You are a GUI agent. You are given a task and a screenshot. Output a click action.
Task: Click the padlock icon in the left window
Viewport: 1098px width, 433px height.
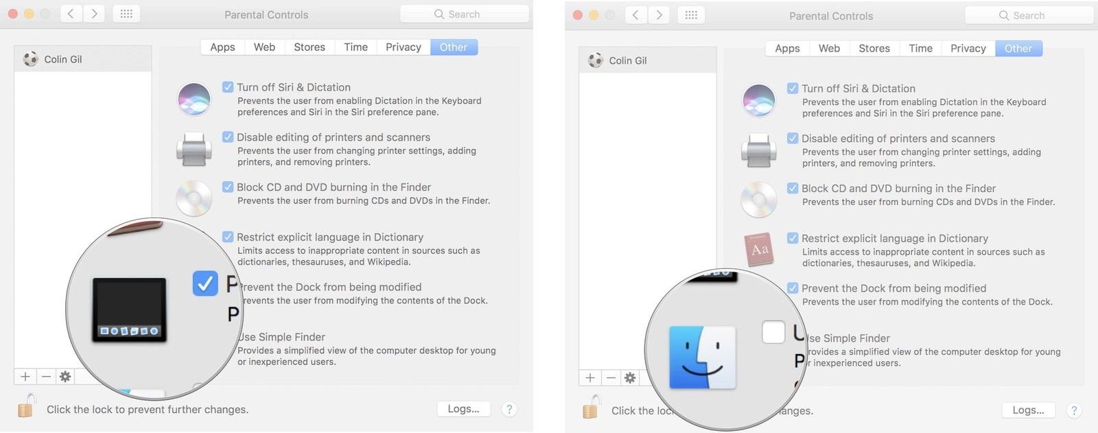26,406
